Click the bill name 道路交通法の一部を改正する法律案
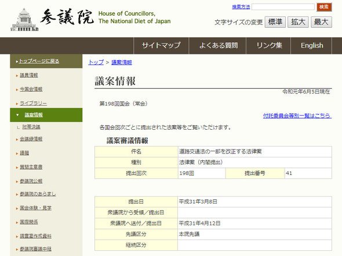This screenshot has height=256, width=342. [x=220, y=151]
